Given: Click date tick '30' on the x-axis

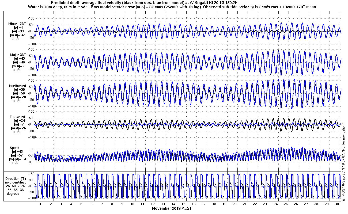Looking at the screenshot, I should click(337, 204).
